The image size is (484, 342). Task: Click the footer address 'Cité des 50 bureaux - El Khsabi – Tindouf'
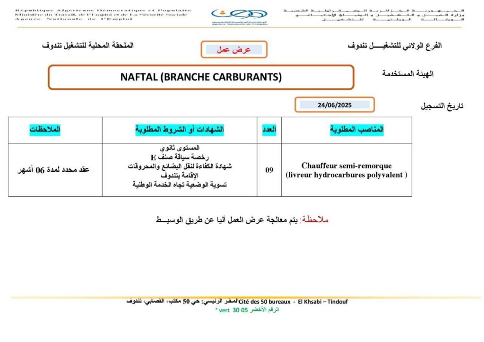(x=293, y=302)
